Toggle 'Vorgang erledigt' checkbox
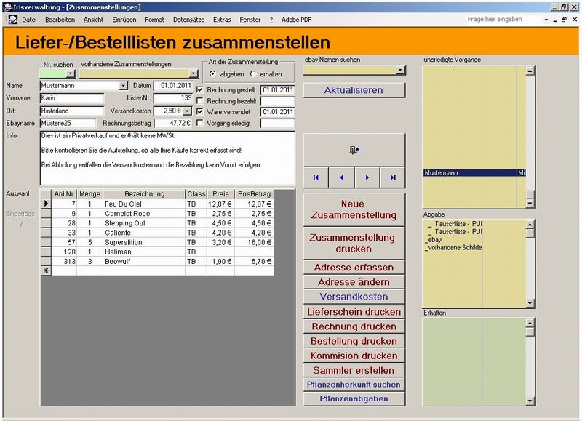 199,123
